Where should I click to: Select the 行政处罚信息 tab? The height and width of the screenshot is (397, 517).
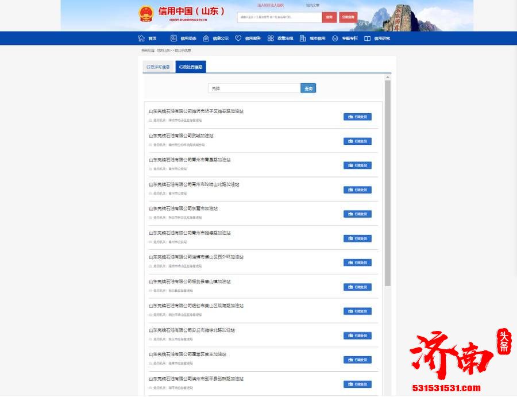pos(191,67)
